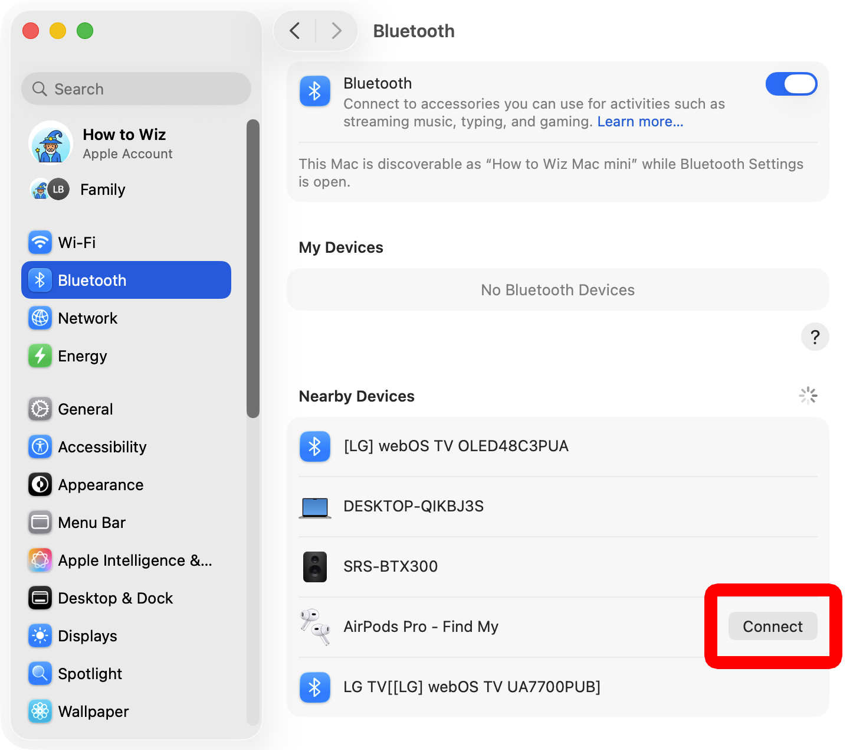The image size is (853, 750).
Task: Click the Appearance icon in the sidebar
Action: pos(40,484)
